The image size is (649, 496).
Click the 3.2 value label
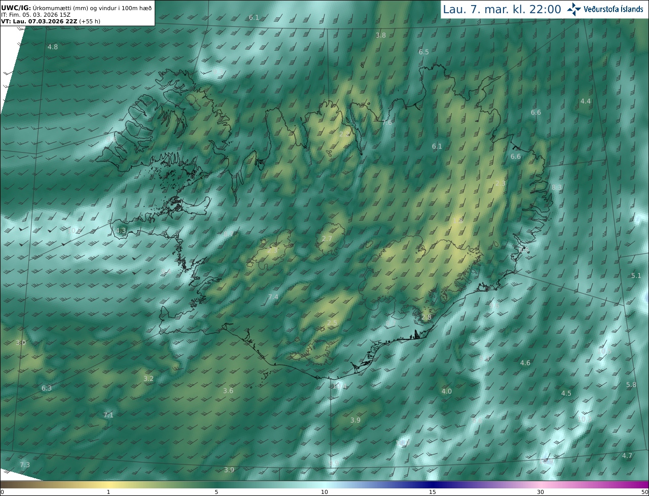pyautogui.click(x=149, y=378)
